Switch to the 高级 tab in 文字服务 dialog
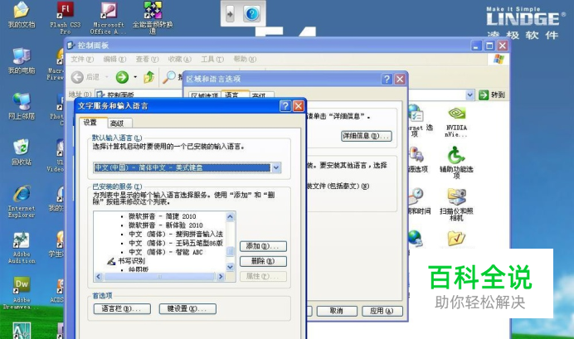The image size is (574, 339). [118, 123]
